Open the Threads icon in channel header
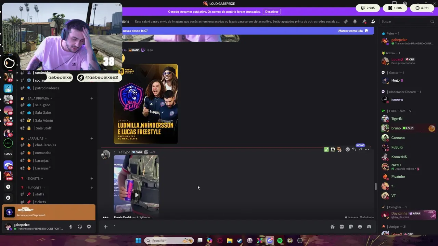 click(x=346, y=21)
